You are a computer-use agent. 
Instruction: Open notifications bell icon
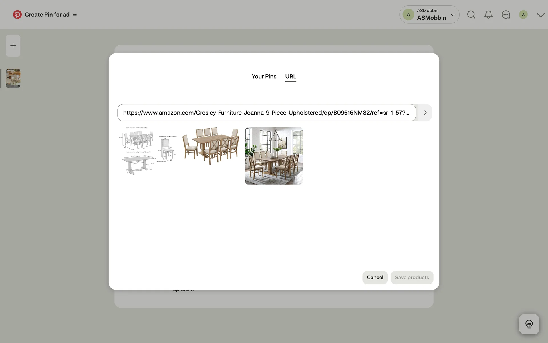tap(488, 15)
